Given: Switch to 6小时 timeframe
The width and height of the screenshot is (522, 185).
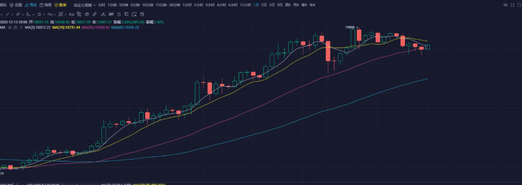Looking at the screenshot, I should coord(232,5).
